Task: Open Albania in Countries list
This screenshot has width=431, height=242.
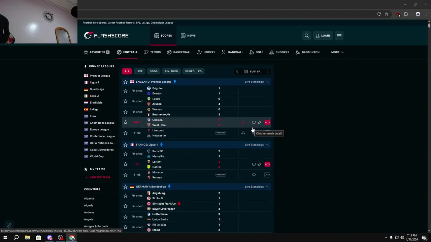Action: pos(89,199)
